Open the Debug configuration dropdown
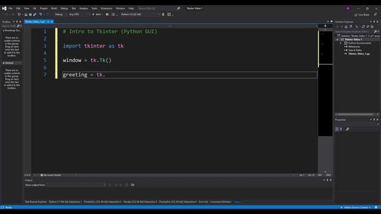The image size is (381, 214). coord(61,14)
